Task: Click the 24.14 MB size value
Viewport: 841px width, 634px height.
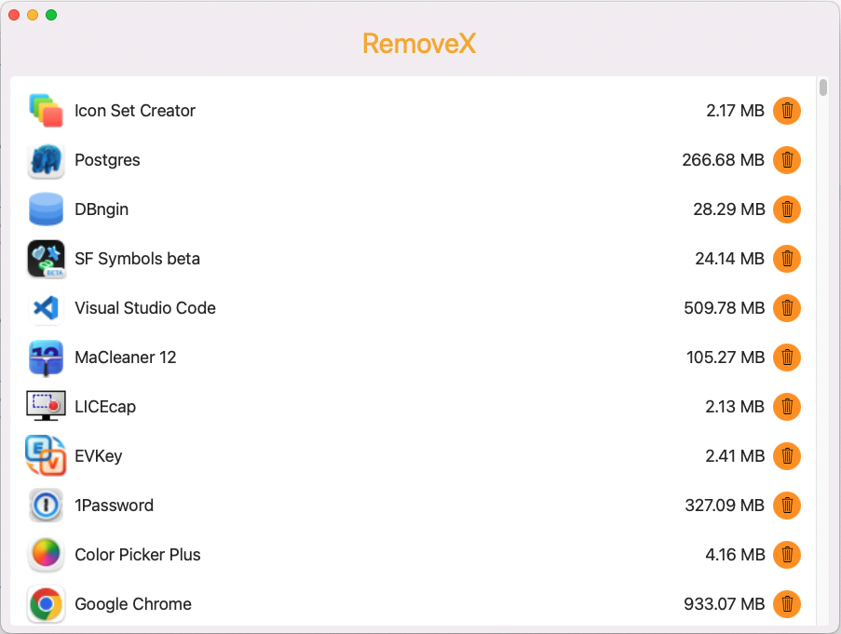Action: pos(729,259)
